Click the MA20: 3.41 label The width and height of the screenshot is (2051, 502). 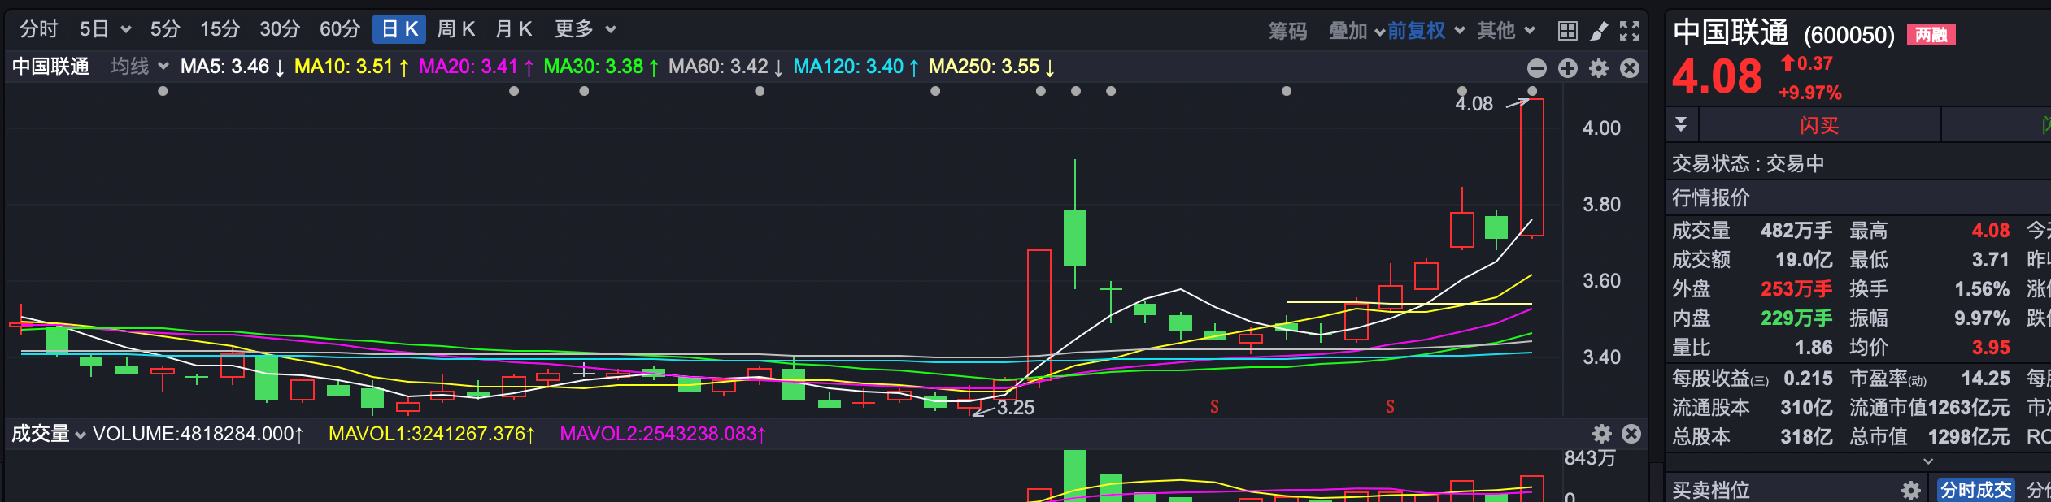(476, 67)
